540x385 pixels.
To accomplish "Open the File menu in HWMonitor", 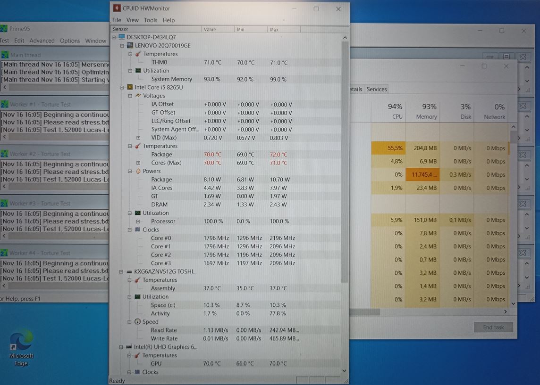I will pos(117,20).
